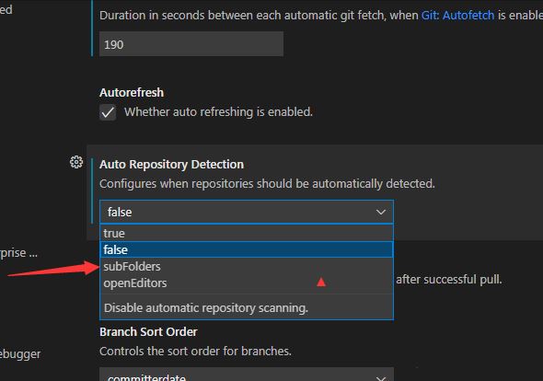Open the sidebar item ending in 'prise ...'
Viewport: 543px width, 381px height.
18,252
